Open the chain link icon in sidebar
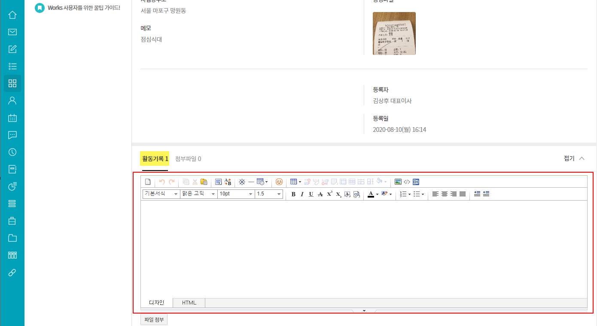The image size is (597, 326). (12, 272)
